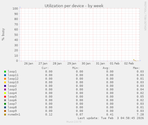Select the loop1 device label
The width and height of the screenshot is (148, 125).
coord(12,72)
